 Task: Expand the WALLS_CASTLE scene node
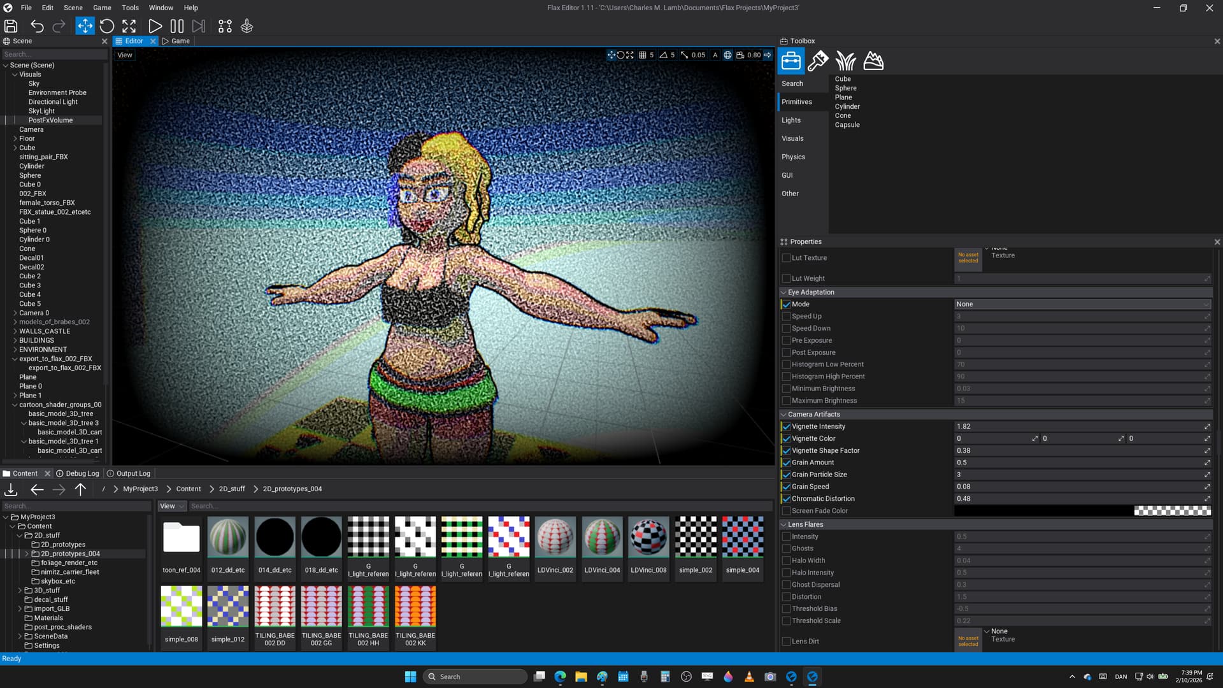pos(15,331)
